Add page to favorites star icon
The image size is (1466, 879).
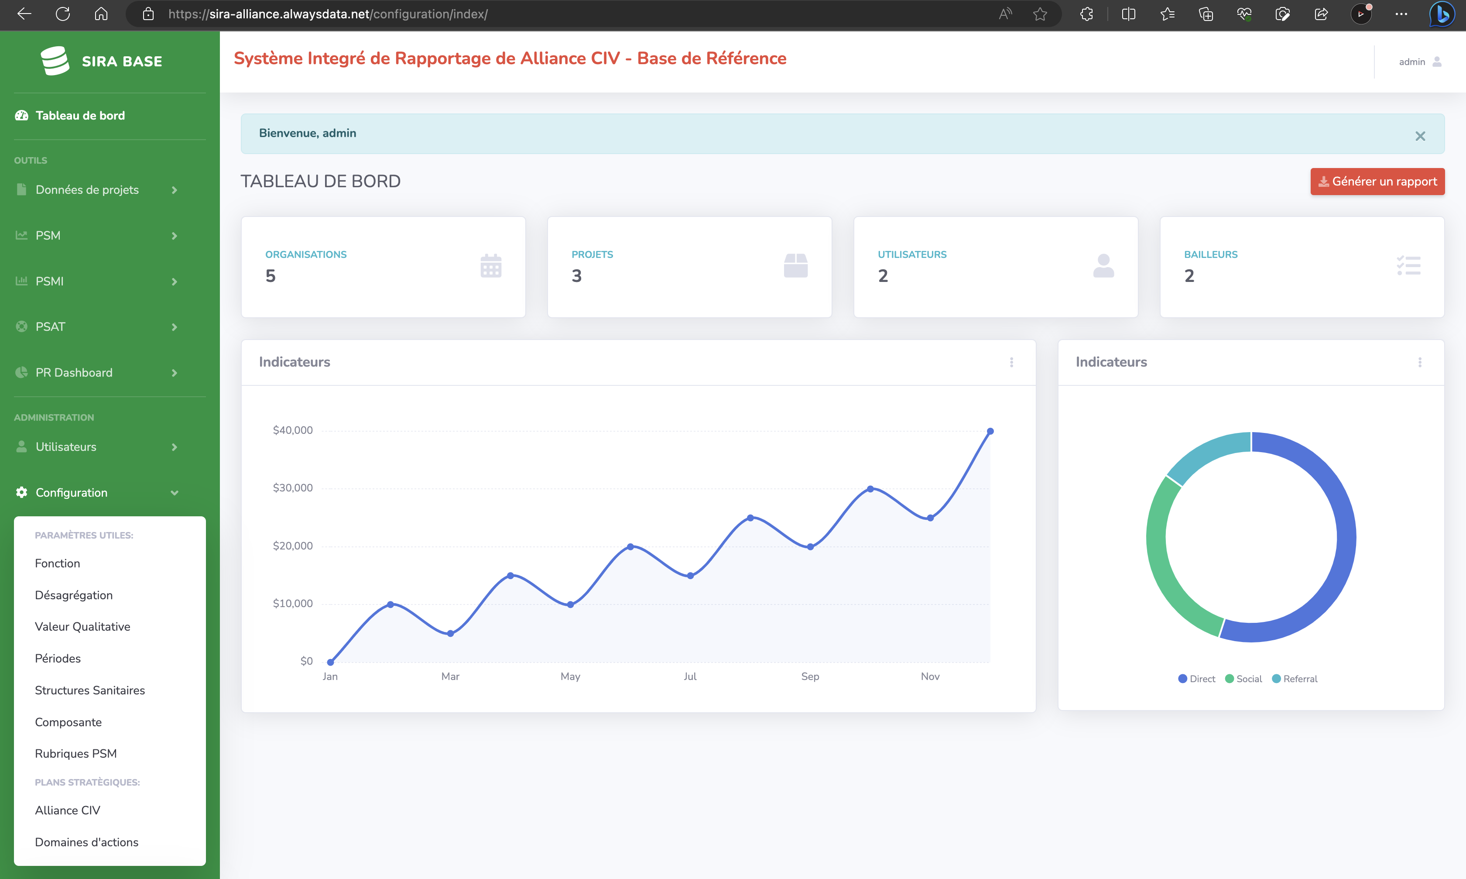point(1040,14)
